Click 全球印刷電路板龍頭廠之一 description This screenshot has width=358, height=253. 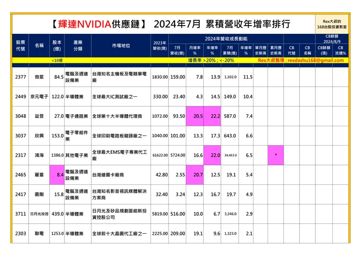(119, 135)
